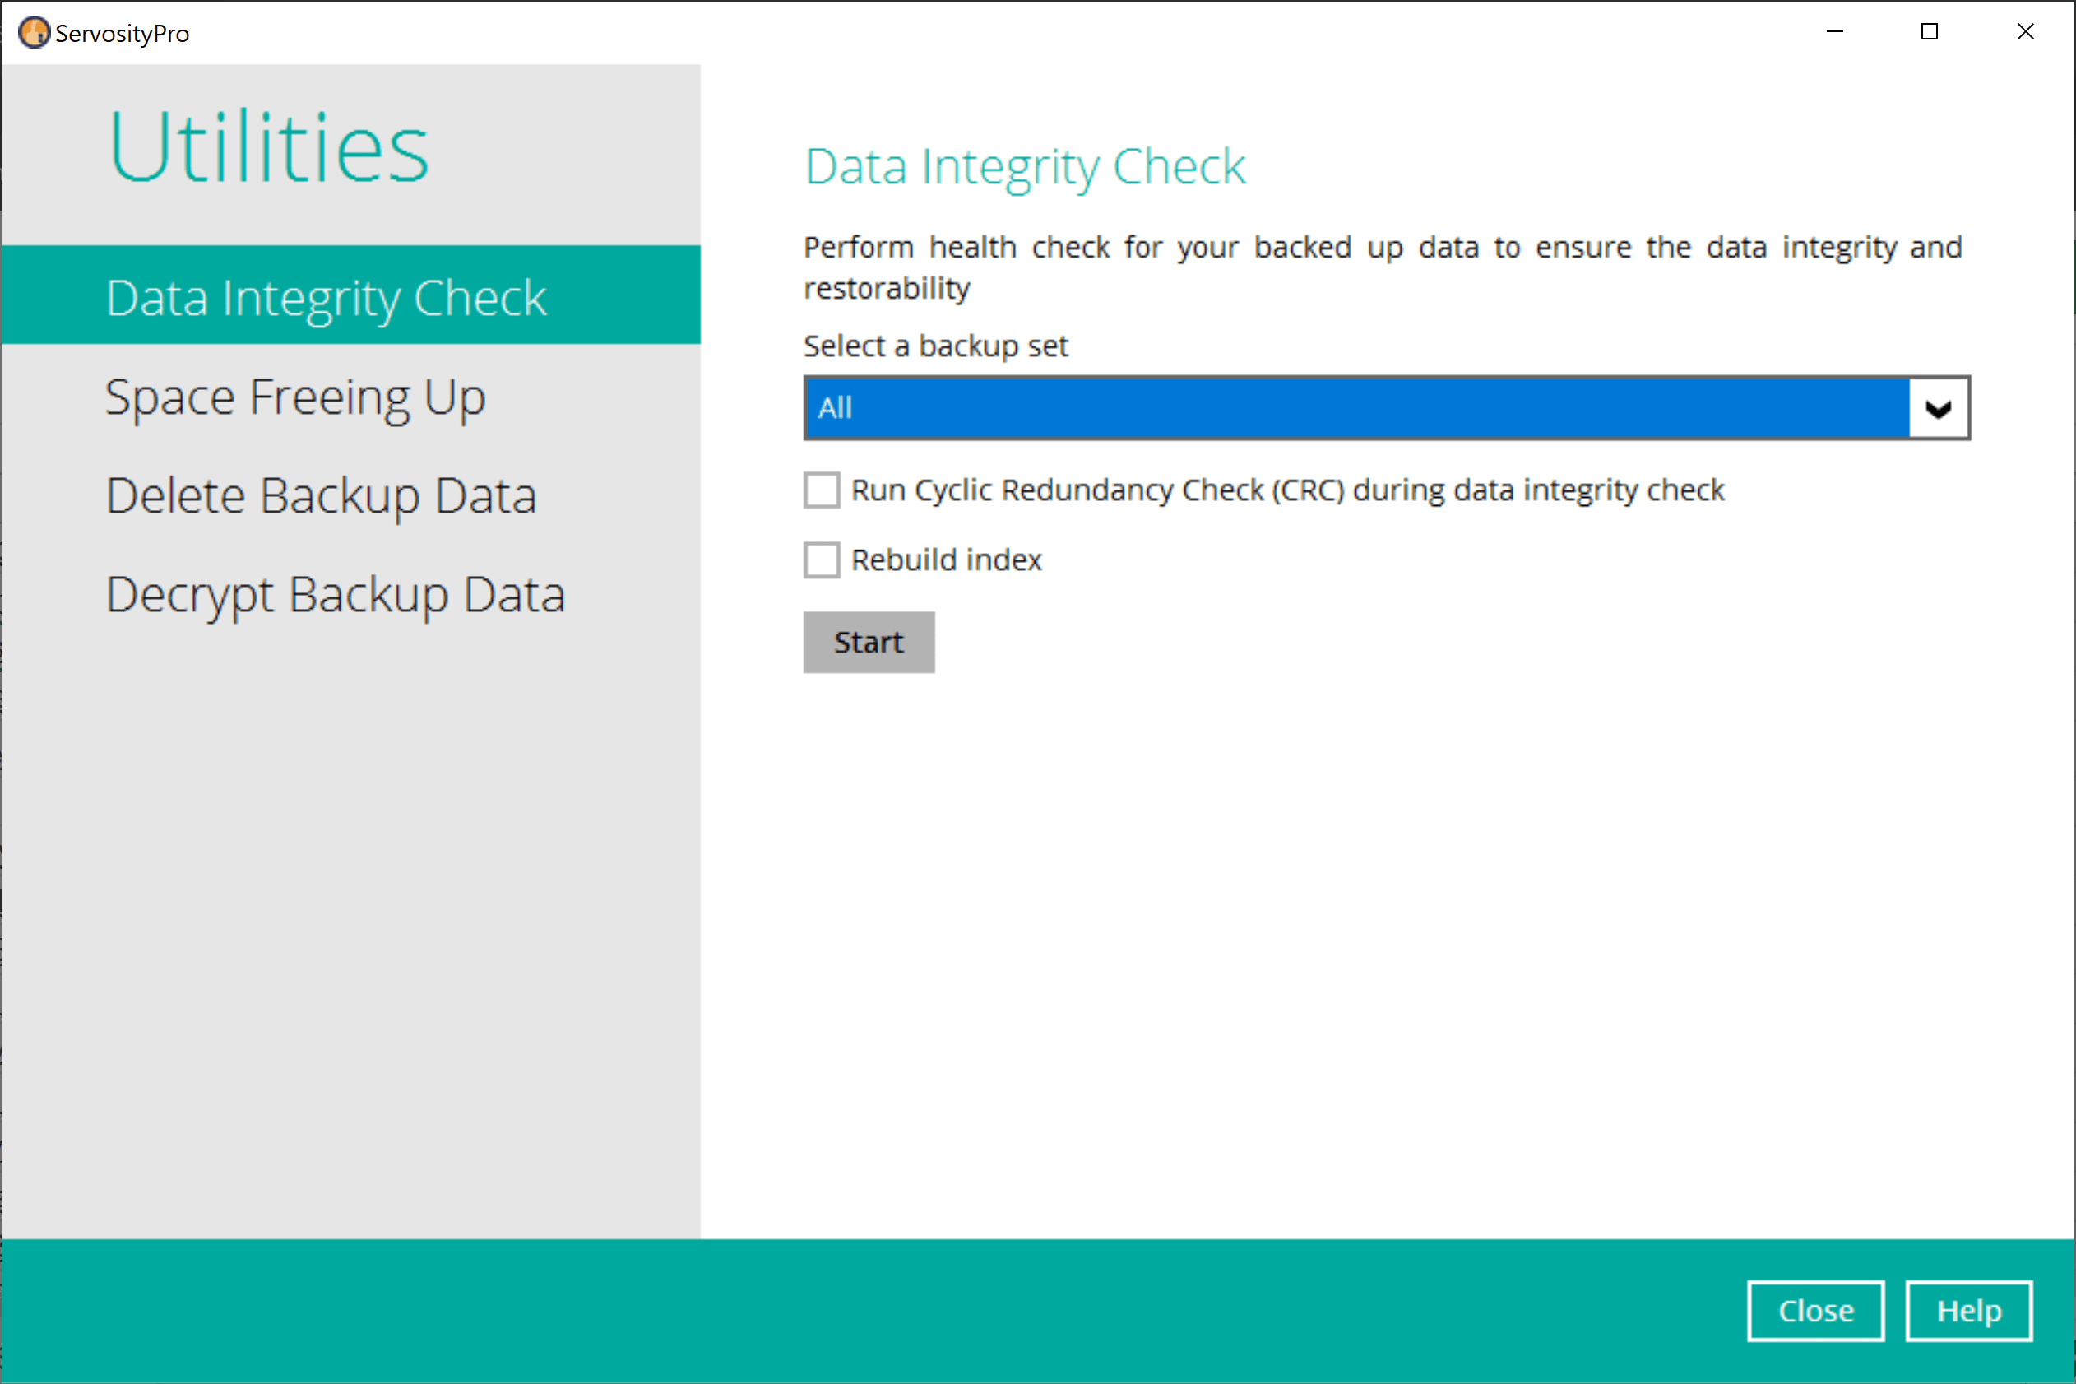
Task: Start the data integrity check
Action: (869, 642)
